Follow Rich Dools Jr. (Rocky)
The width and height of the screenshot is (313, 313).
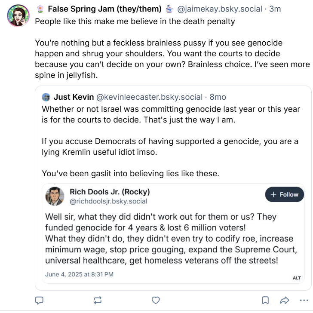pyautogui.click(x=284, y=194)
